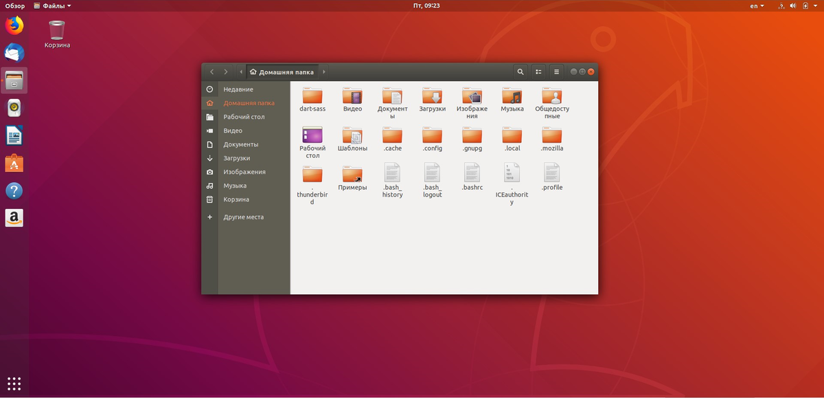Go forward with the right arrow button
The width and height of the screenshot is (824, 398).
point(226,71)
